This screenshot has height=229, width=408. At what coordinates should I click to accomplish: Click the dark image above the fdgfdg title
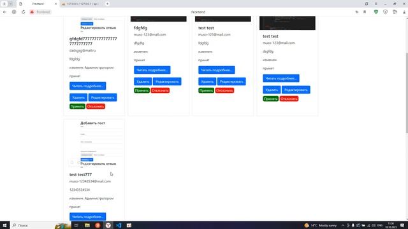159,18
